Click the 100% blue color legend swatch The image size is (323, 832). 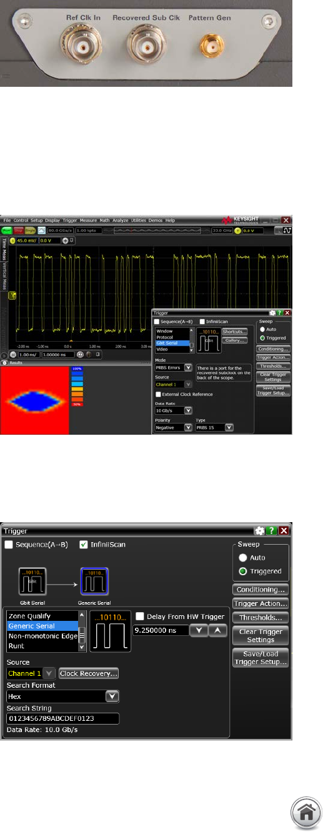77,369
